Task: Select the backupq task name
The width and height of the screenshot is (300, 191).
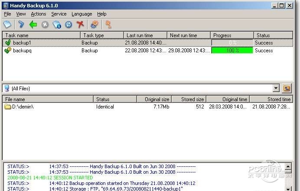Action: click(x=22, y=51)
